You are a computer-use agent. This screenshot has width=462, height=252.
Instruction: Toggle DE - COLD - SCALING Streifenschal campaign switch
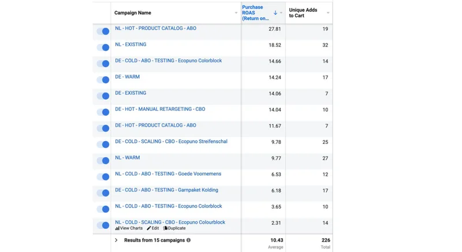(103, 144)
